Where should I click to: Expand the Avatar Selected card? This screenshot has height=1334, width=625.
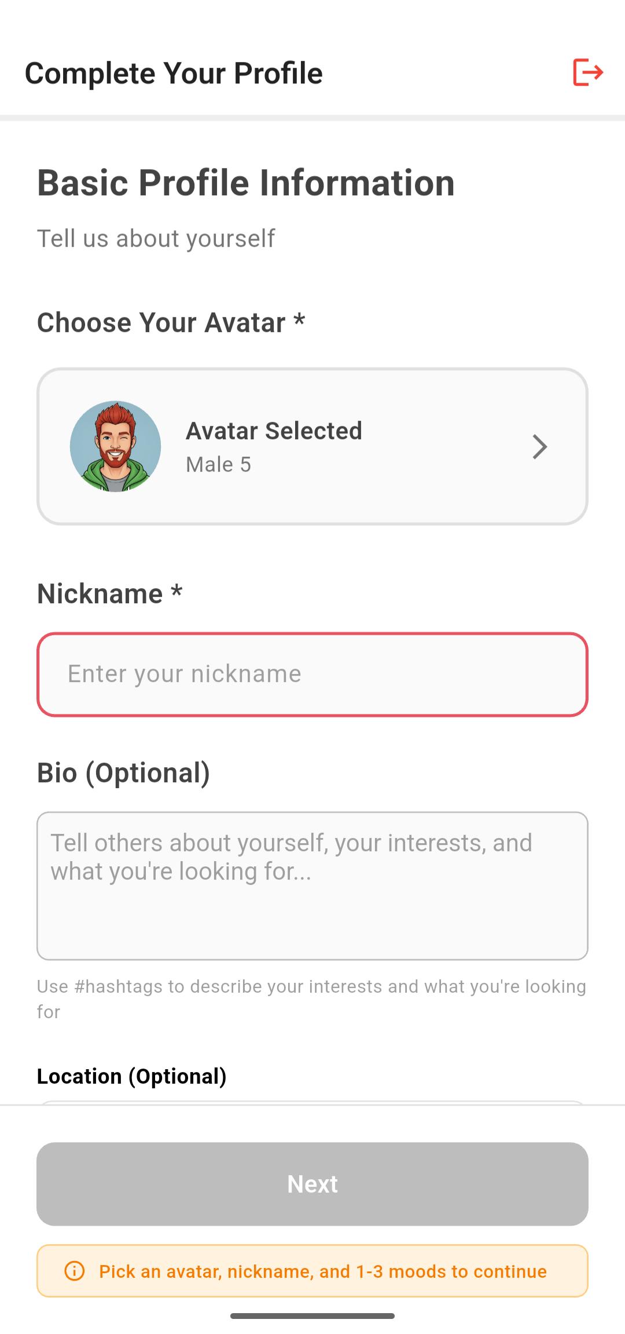click(x=312, y=446)
